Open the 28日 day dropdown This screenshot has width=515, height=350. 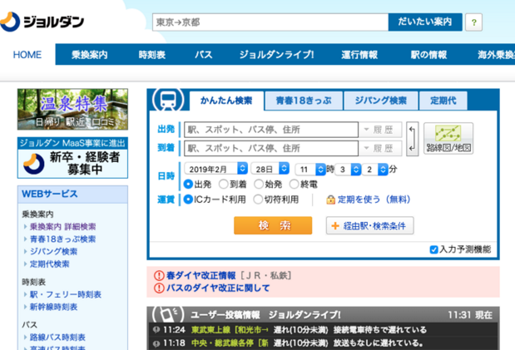[270, 168]
